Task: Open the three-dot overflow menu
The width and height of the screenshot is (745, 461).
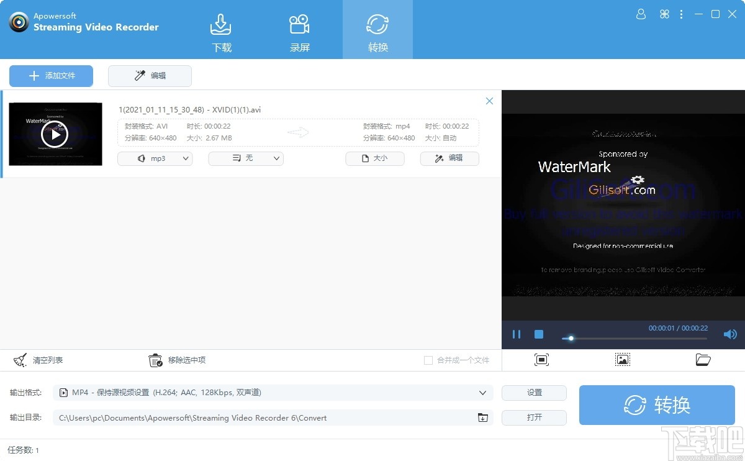Action: 681,14
